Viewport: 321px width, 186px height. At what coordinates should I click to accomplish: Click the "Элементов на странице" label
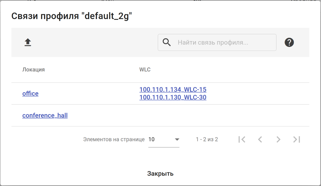[x=114, y=139]
